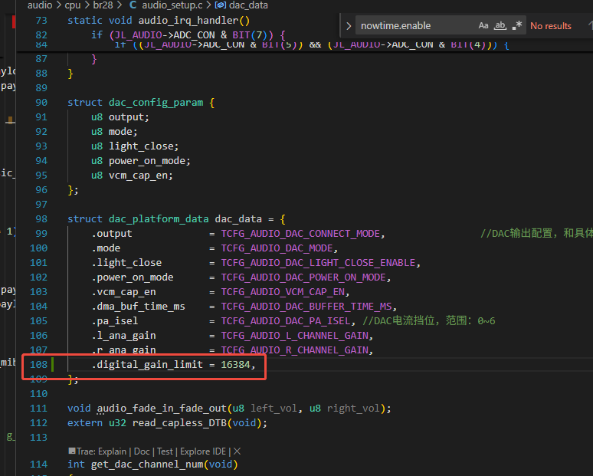Click TCFG_AUDIO_DAC_BUFFER_TIME_MS macro
The width and height of the screenshot is (593, 476).
[x=306, y=307]
